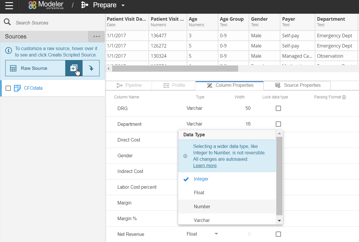Choose Number in the Data Type list
Screen dimensions: 359x242
tap(202, 206)
